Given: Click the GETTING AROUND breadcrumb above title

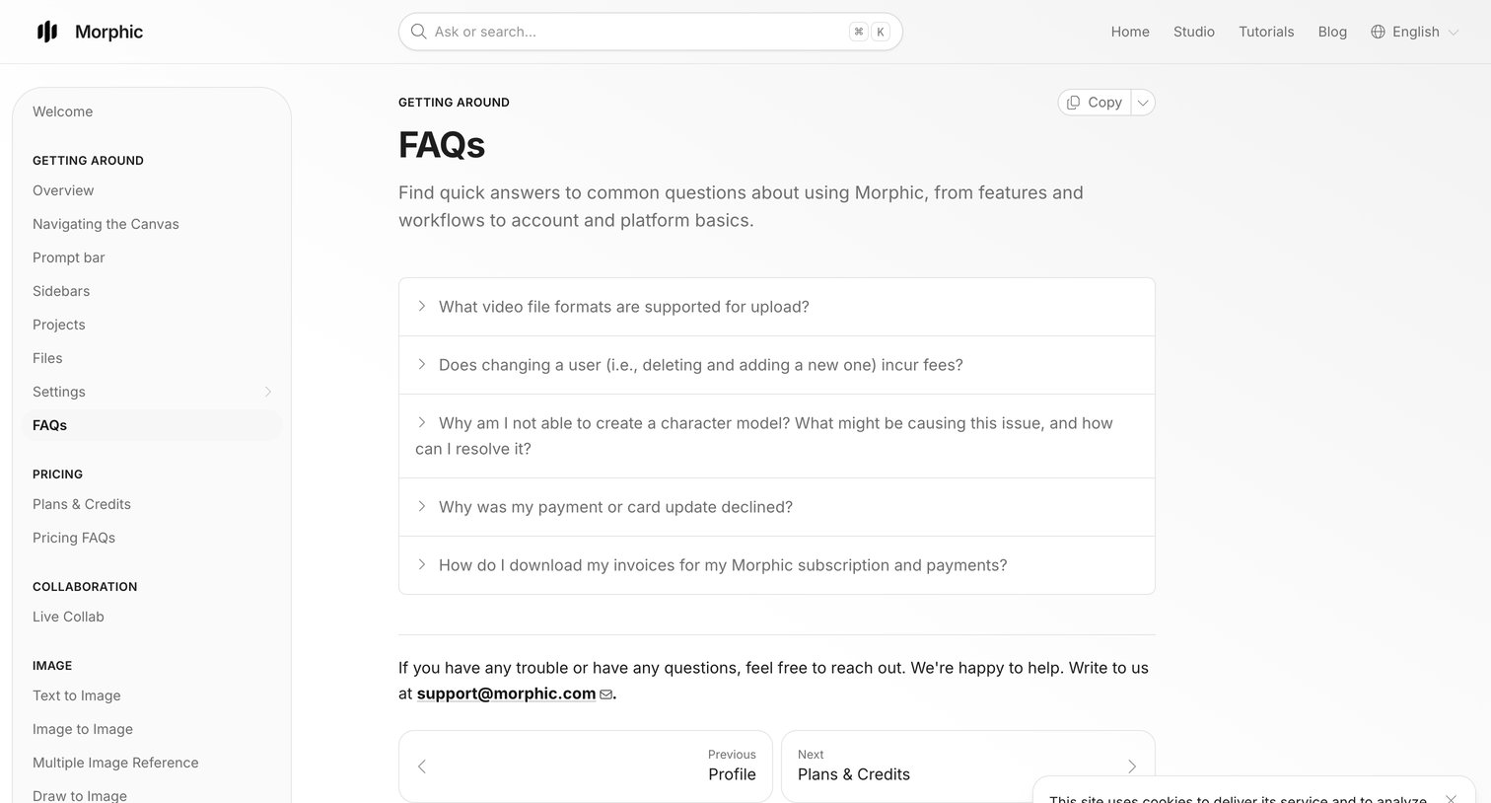Looking at the screenshot, I should (454, 103).
